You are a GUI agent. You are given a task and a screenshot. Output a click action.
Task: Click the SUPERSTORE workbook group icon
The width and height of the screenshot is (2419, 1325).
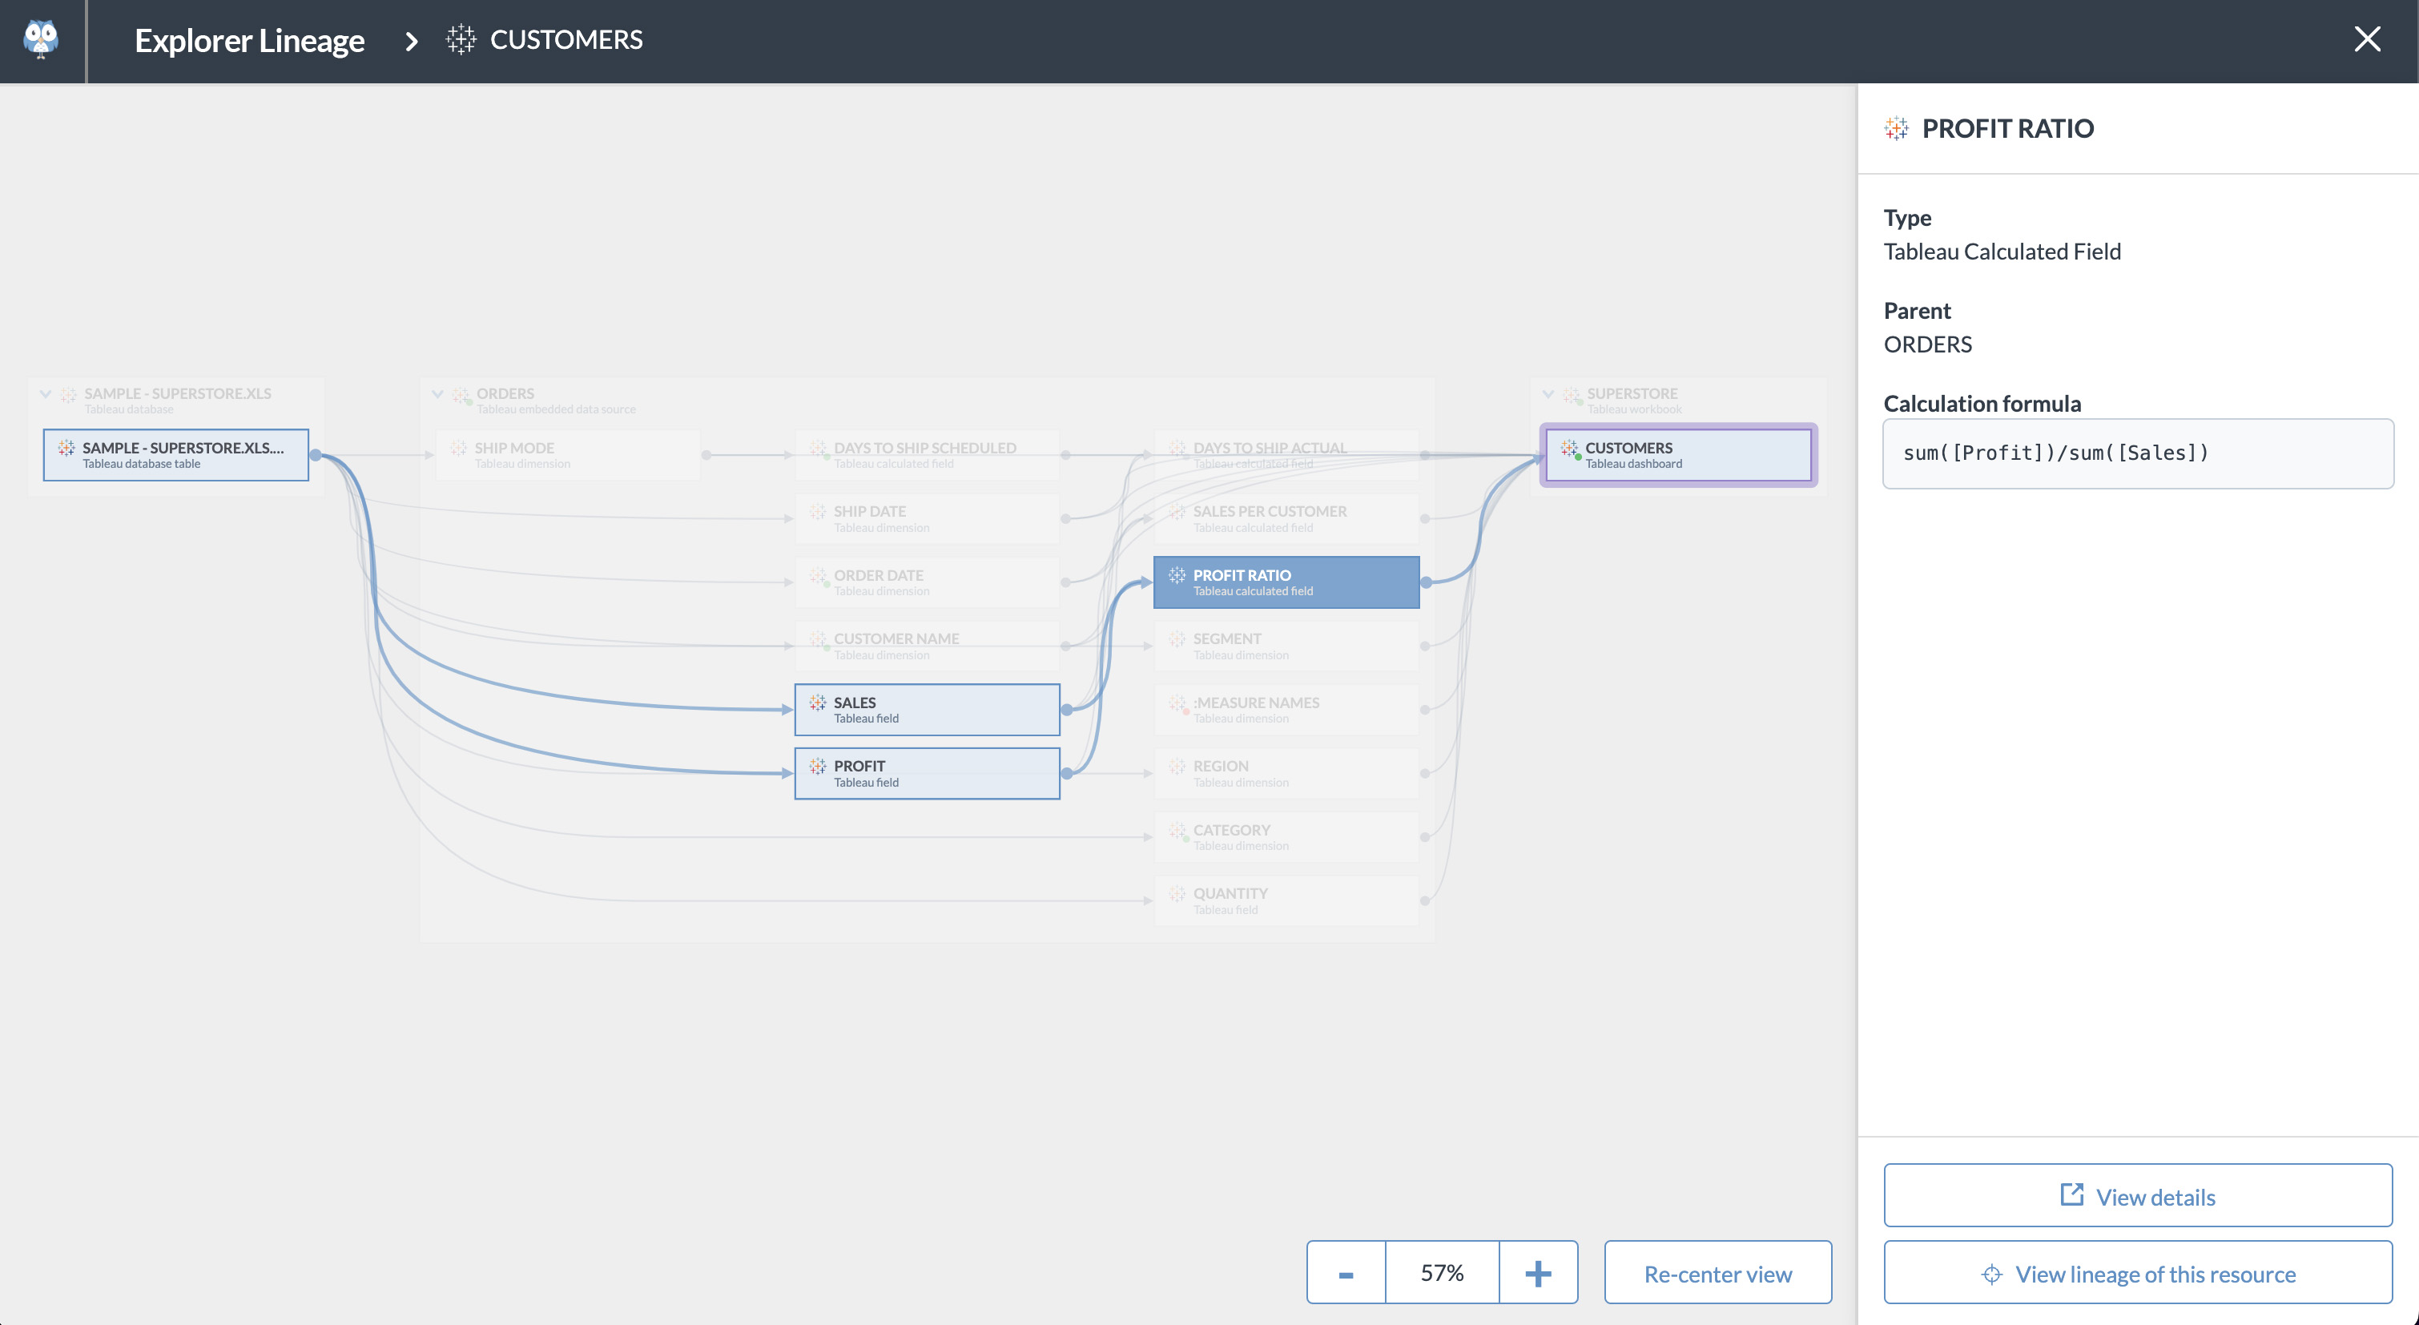pyautogui.click(x=1572, y=396)
